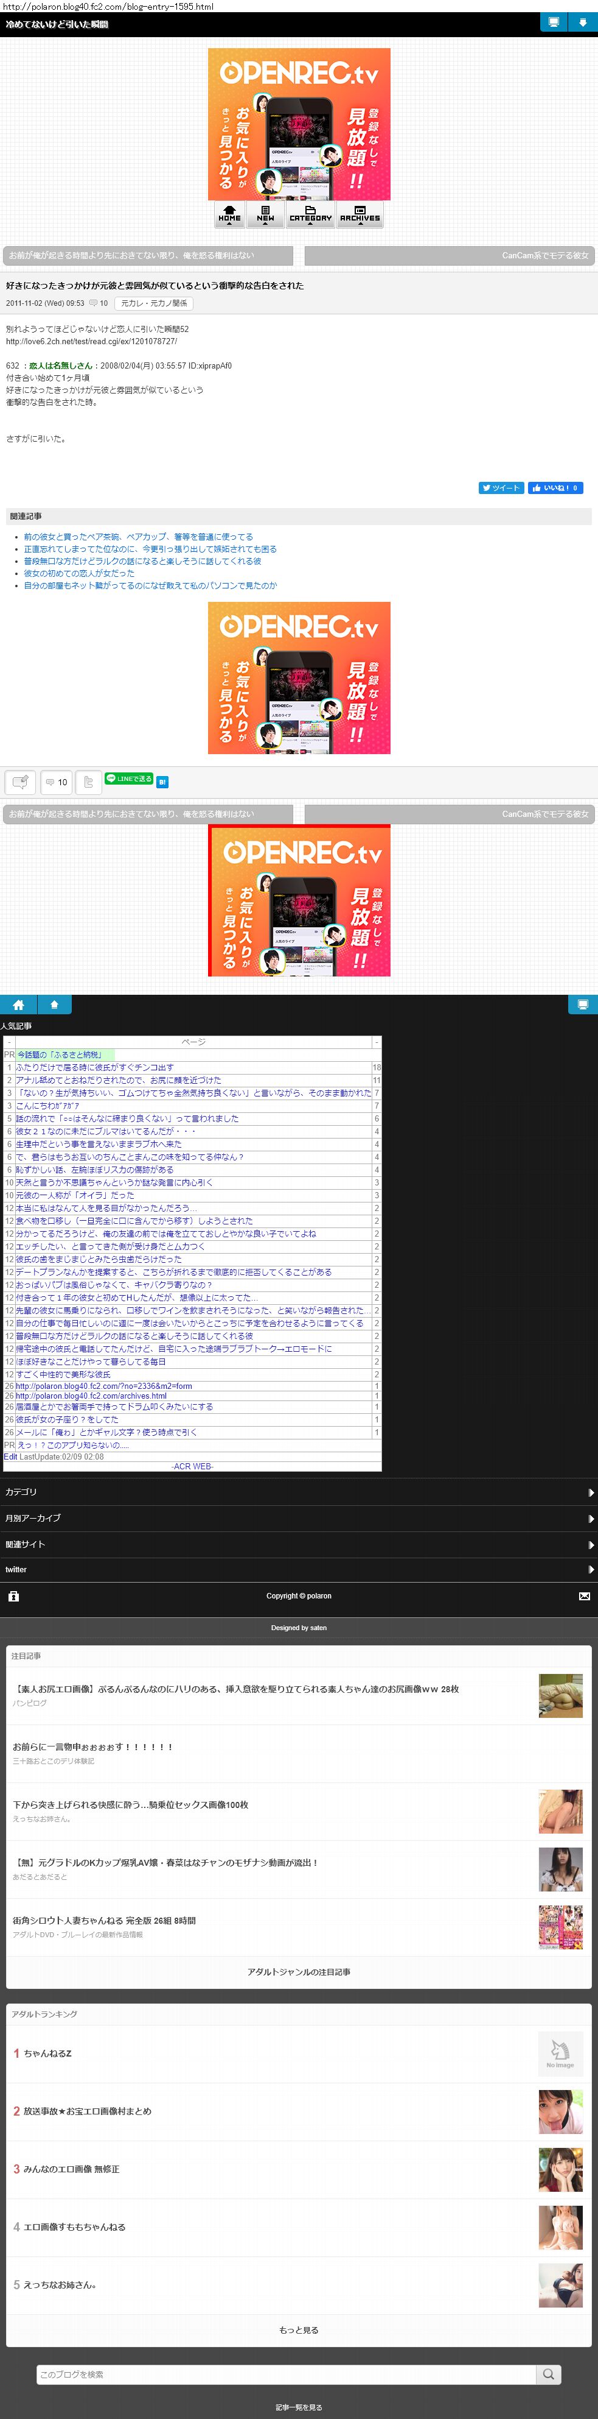Click the Tweet share button
Screen dimensions: 598x2419
click(x=501, y=487)
